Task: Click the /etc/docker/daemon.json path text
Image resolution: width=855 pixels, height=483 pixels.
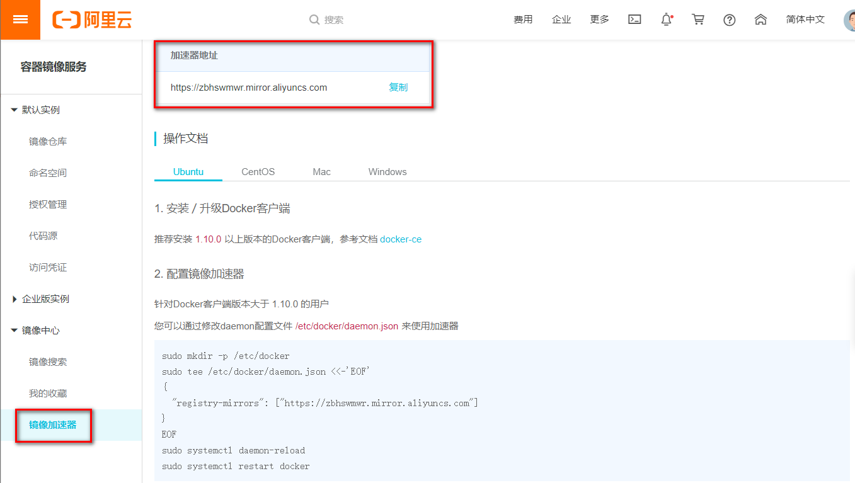Action: [347, 326]
